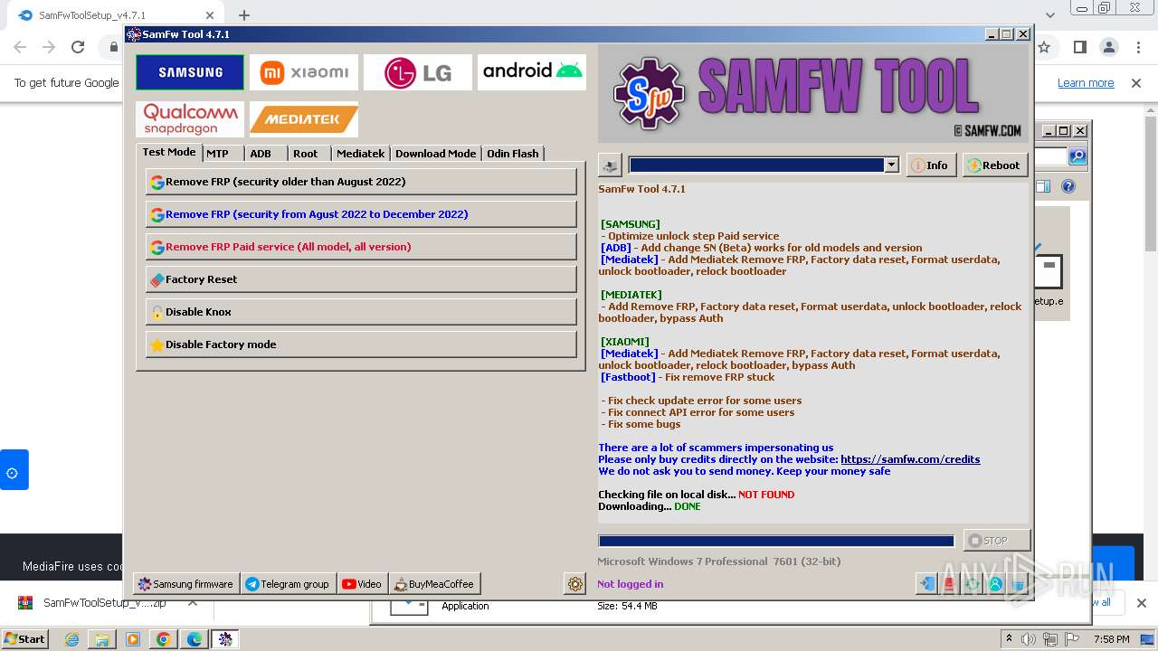Select the LG brand logo
Image resolution: width=1158 pixels, height=651 pixels.
click(418, 72)
